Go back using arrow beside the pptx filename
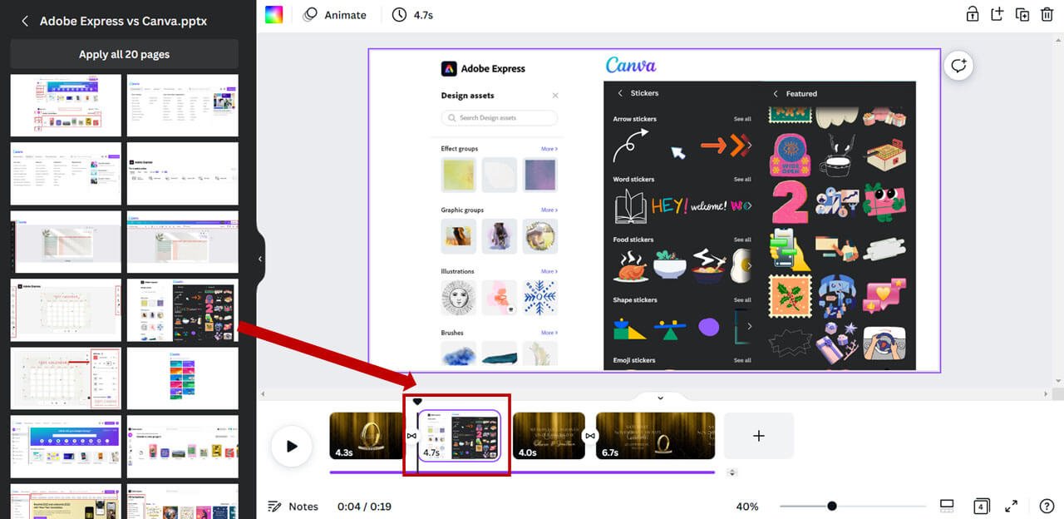The width and height of the screenshot is (1064, 519). (23, 21)
